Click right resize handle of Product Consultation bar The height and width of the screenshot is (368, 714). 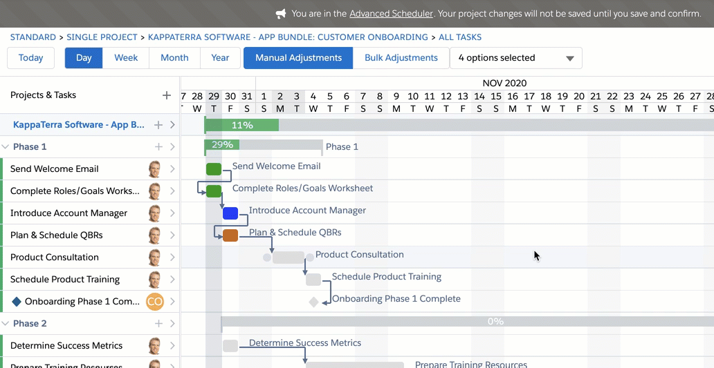pos(310,258)
